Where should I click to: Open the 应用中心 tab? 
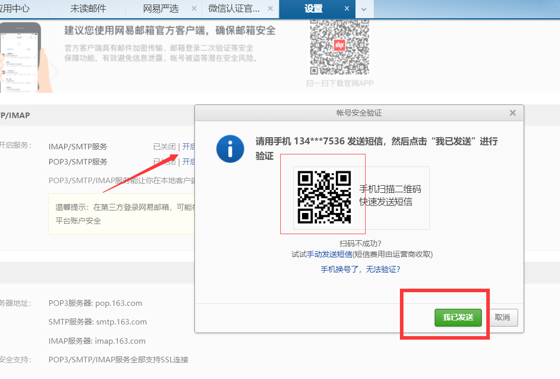click(x=15, y=9)
